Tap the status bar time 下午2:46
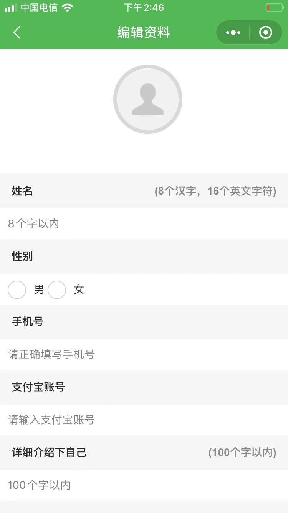The width and height of the screenshot is (288, 513). point(144,8)
